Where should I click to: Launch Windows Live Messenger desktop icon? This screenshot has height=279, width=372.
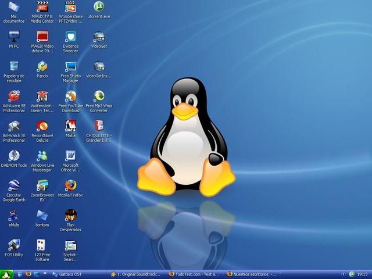pos(42,156)
